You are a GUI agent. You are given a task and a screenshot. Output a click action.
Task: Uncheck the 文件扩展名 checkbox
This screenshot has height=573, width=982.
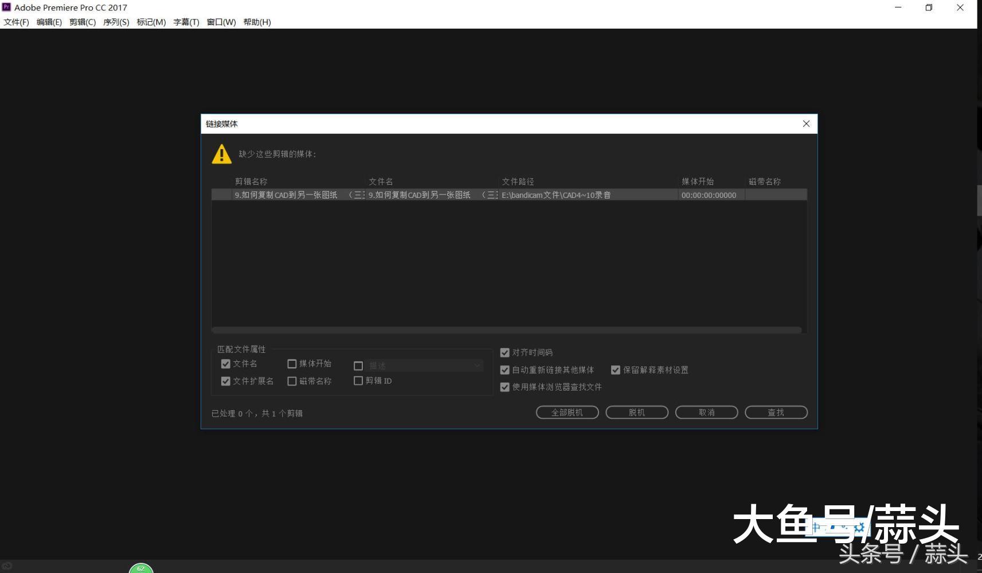pos(225,381)
